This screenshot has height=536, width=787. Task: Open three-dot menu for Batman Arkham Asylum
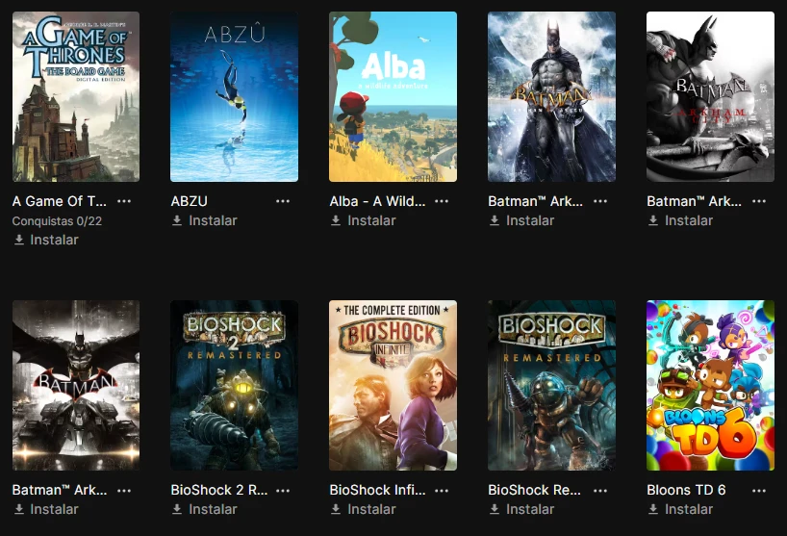coord(599,201)
